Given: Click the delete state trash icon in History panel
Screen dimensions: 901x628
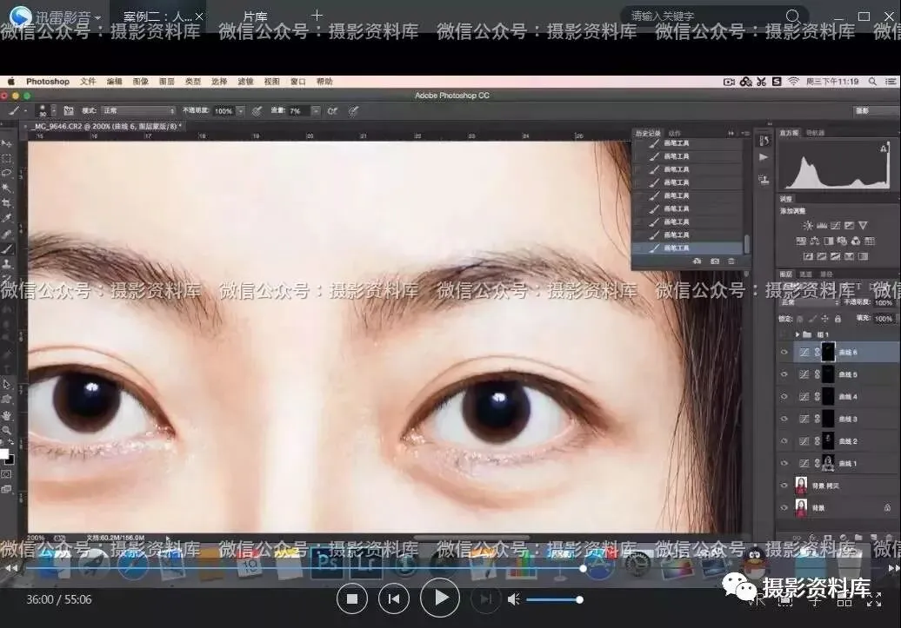Looking at the screenshot, I should click(731, 261).
